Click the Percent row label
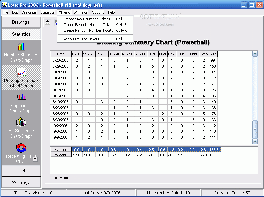Viewport: 264px width, 197px height. (x=61, y=155)
